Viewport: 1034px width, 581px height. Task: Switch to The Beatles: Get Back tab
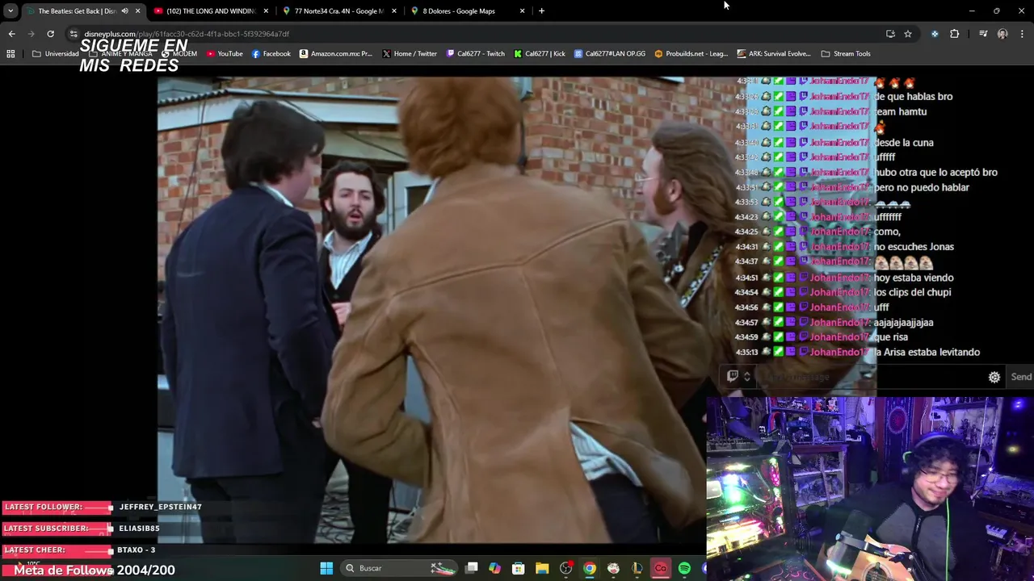[77, 10]
